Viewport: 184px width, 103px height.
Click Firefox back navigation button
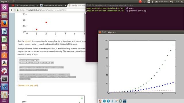pyautogui.click(x=11, y=10)
